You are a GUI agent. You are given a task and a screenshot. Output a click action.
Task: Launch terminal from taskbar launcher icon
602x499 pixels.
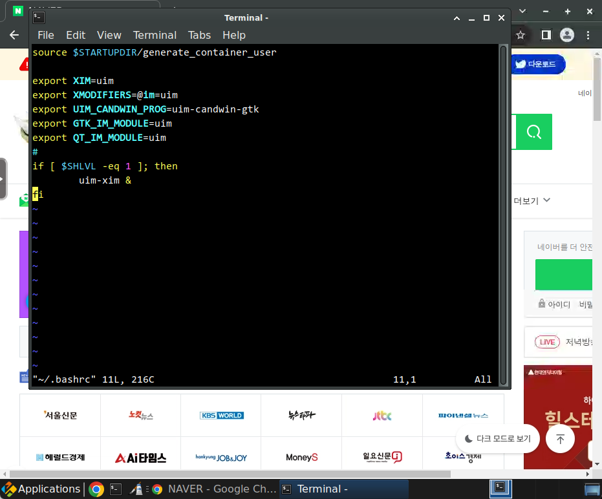(x=116, y=489)
